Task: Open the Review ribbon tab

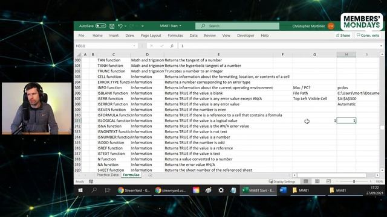Action: click(x=210, y=36)
